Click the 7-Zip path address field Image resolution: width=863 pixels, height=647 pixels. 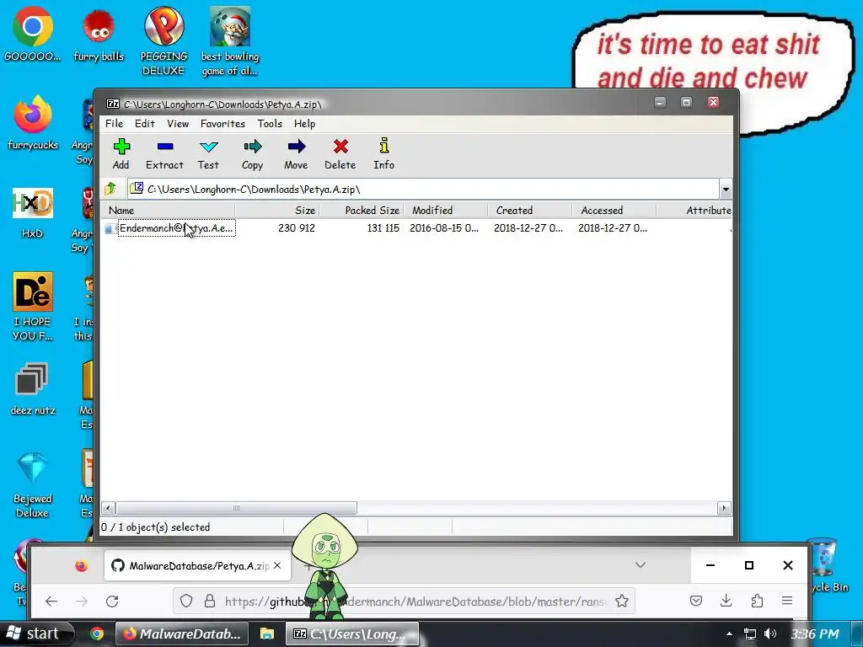(x=423, y=190)
